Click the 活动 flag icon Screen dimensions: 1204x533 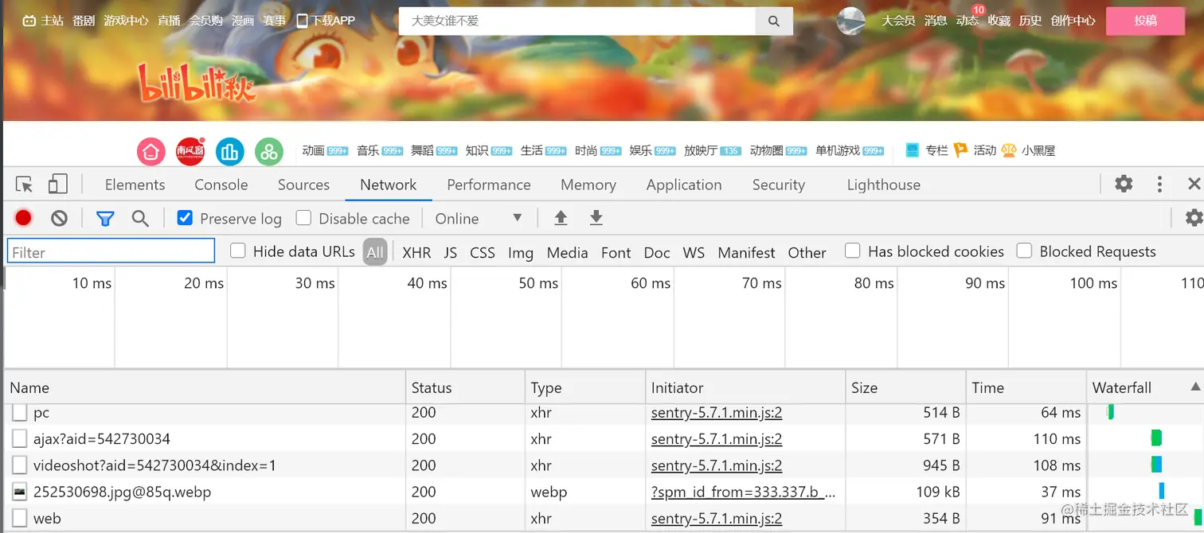point(960,150)
